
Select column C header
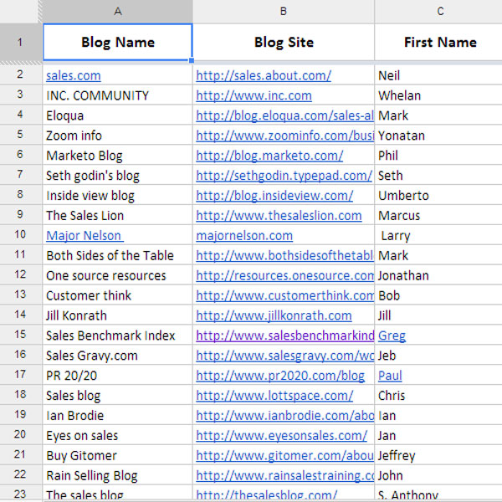point(439,11)
